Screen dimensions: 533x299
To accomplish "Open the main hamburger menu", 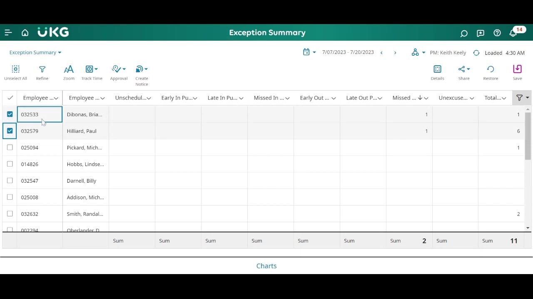I will click(8, 33).
